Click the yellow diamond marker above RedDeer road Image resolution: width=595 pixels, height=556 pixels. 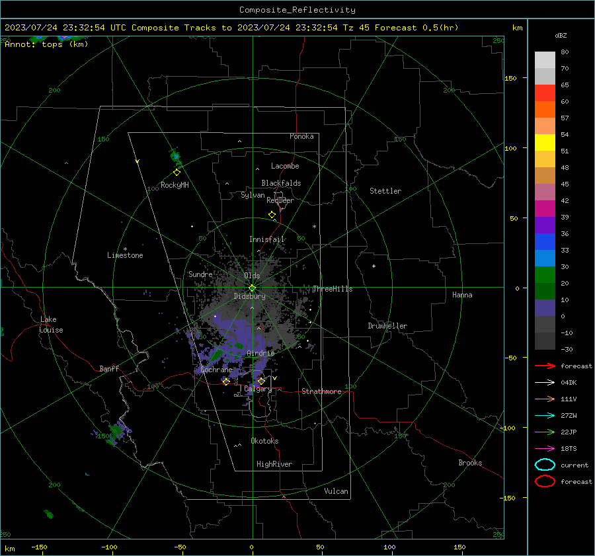(272, 214)
